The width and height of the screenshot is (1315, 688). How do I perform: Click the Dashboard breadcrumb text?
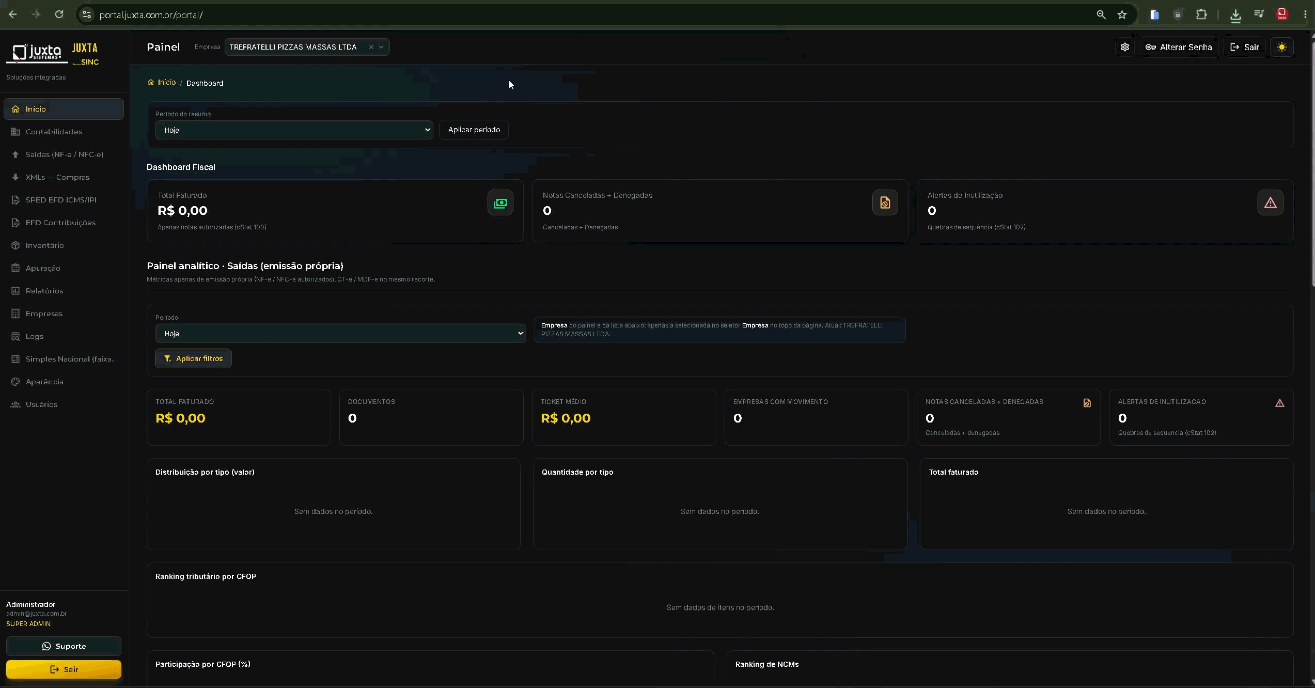tap(205, 83)
